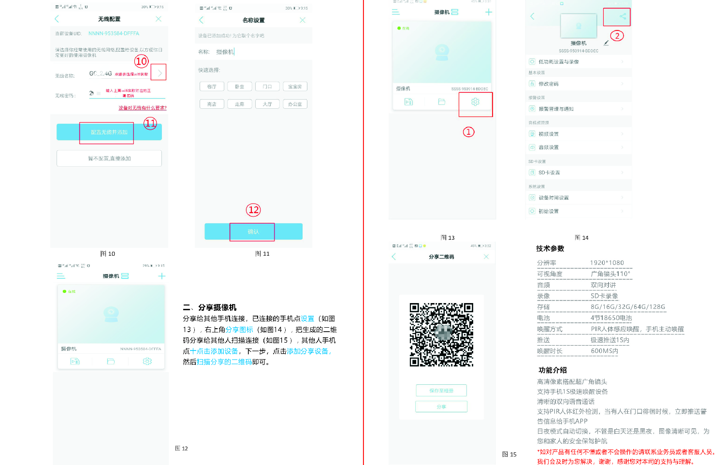Screen dimensions: 726x465
Task: Select 门口 quick name option
Action: (267, 87)
